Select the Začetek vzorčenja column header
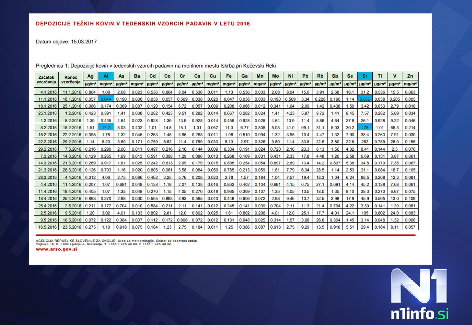 [x=46, y=80]
